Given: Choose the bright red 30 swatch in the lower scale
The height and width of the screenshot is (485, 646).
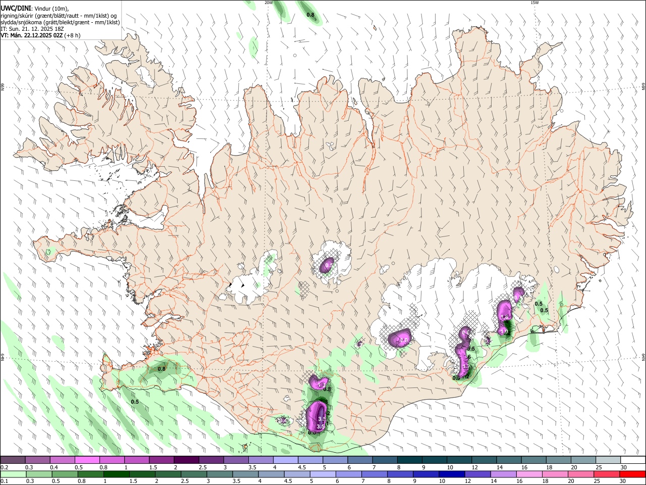Looking at the screenshot, I should click(632, 474).
